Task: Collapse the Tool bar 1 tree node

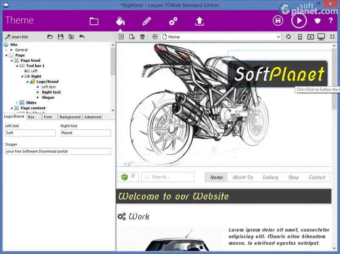Action: tap(17, 66)
